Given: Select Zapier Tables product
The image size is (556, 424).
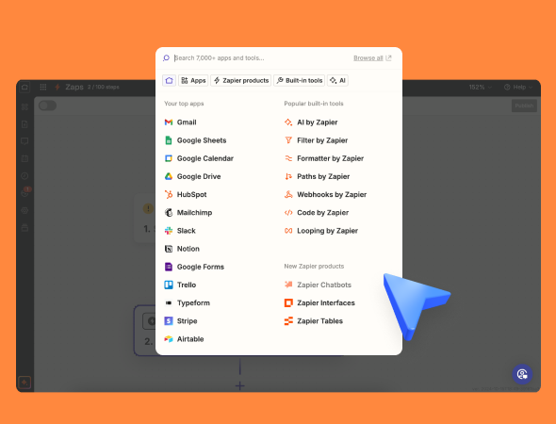Looking at the screenshot, I should 314,321.
